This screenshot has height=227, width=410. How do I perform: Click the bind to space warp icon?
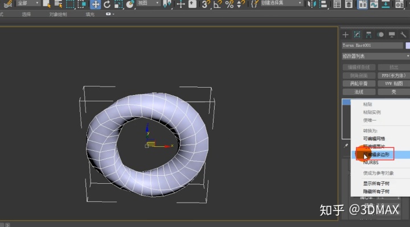[8, 3]
